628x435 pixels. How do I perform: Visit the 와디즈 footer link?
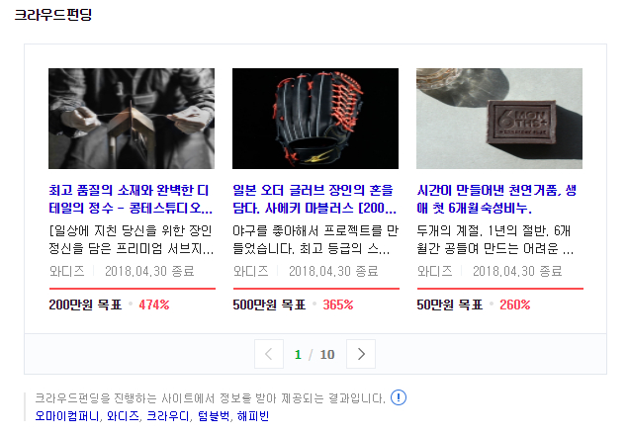[123, 416]
